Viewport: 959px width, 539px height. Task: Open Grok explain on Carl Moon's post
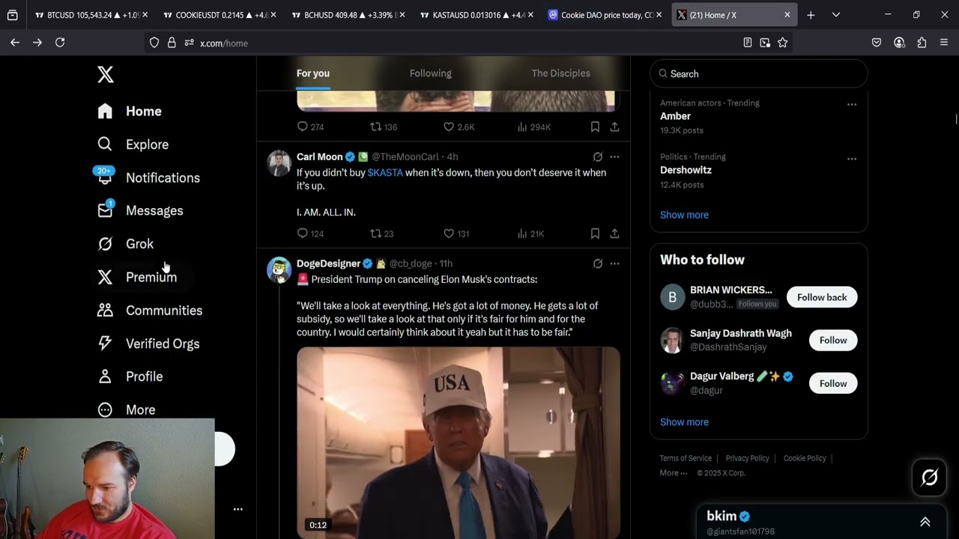point(598,157)
